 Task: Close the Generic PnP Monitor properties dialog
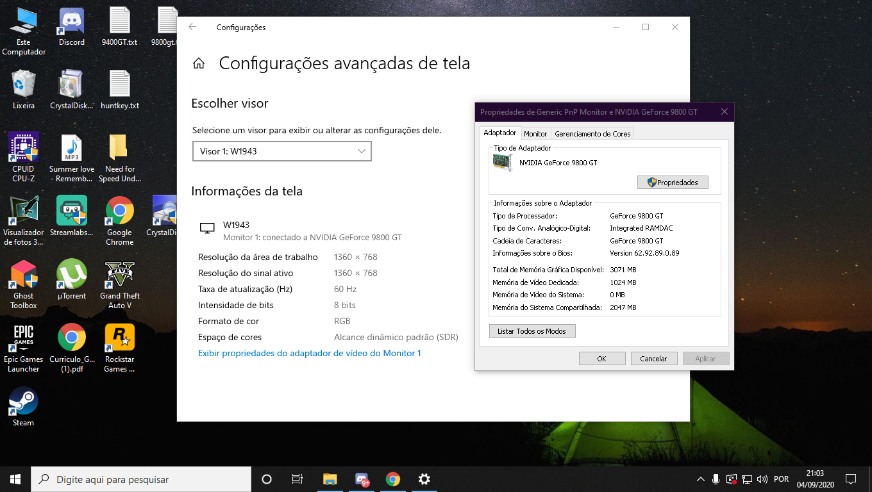pyautogui.click(x=725, y=111)
